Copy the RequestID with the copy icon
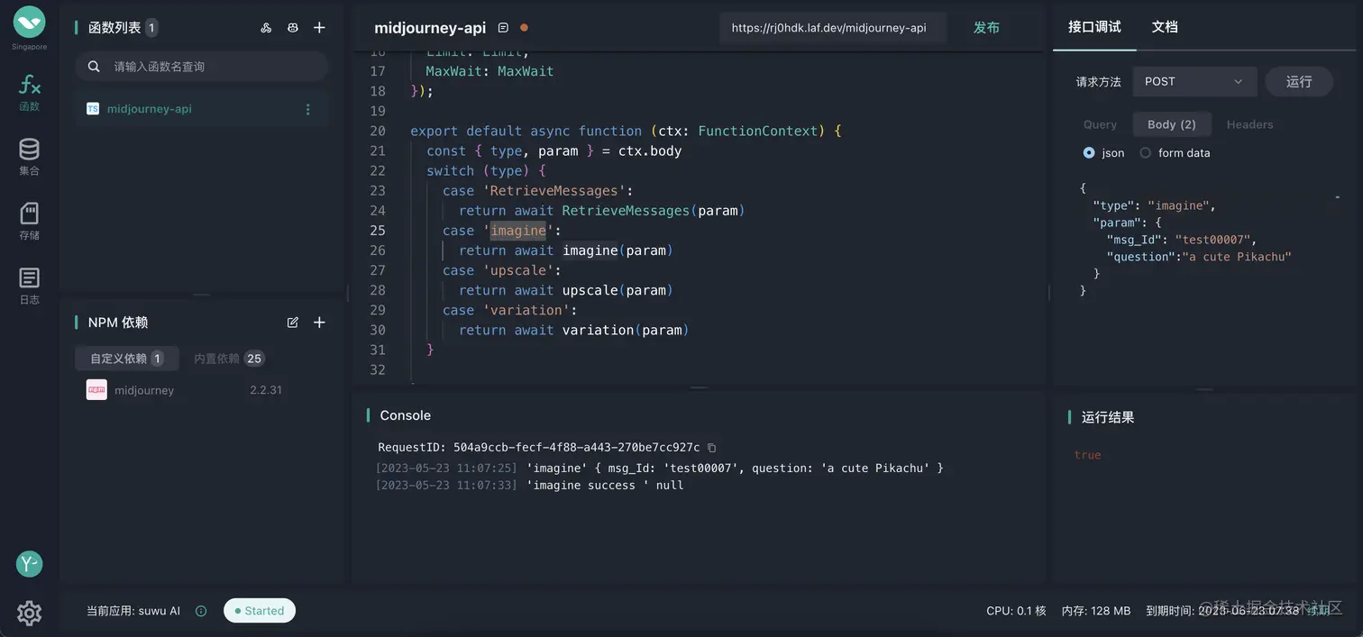 pos(712,448)
